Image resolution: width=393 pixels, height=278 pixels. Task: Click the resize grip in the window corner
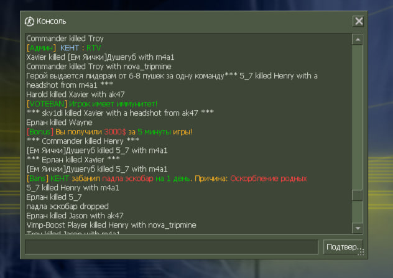tap(361, 253)
